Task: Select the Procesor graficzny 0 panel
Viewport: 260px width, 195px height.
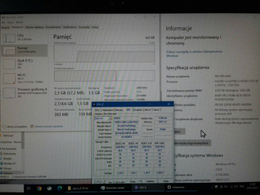Action: 24,93
